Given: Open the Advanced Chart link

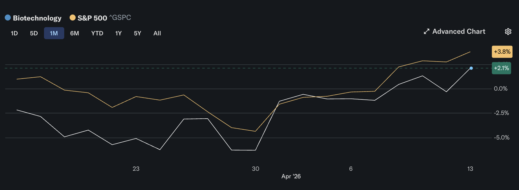Looking at the screenshot, I should [459, 32].
